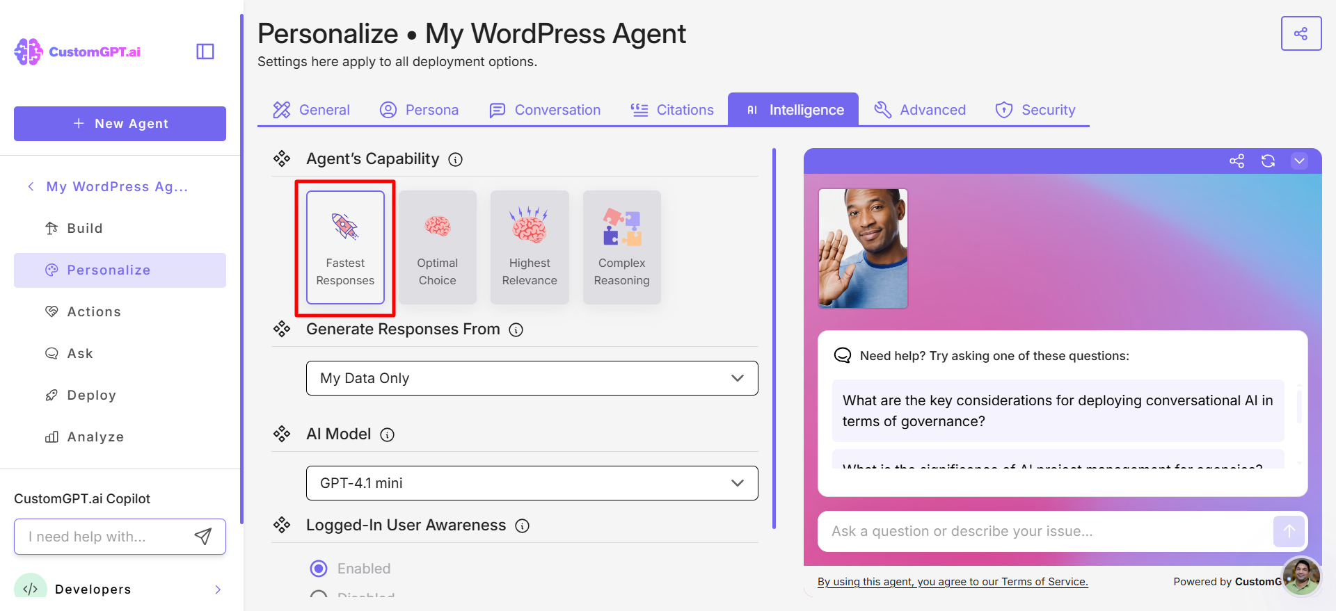Expand the Developers menu arrow

pyautogui.click(x=218, y=589)
